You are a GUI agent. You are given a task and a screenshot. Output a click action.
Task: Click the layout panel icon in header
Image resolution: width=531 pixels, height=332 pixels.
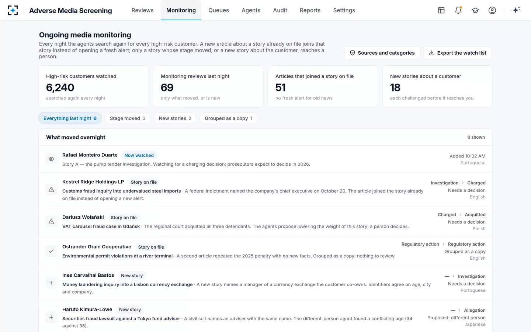[441, 10]
